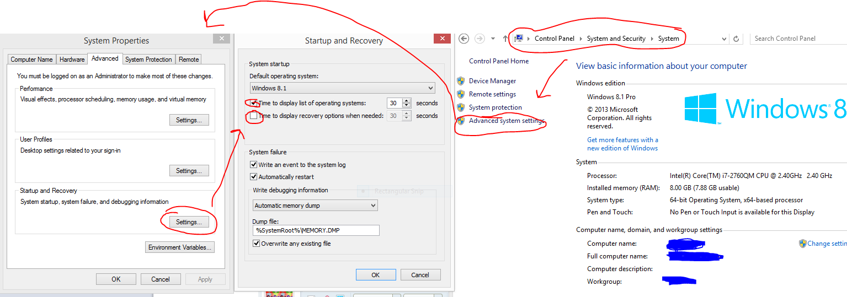
Task: Expand the address bar history dropdown
Action: pos(724,39)
